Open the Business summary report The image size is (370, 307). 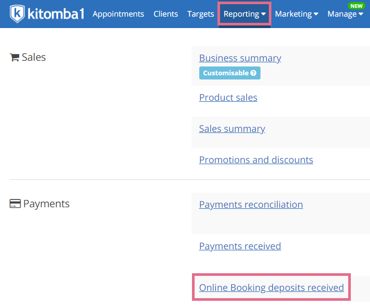(240, 58)
